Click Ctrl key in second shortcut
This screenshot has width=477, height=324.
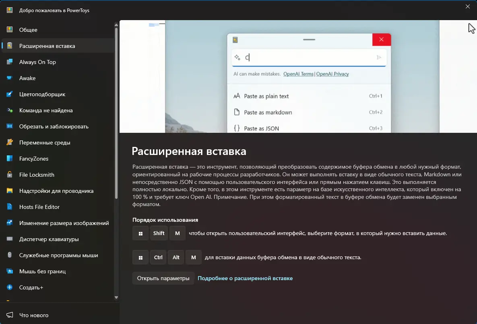tap(158, 257)
